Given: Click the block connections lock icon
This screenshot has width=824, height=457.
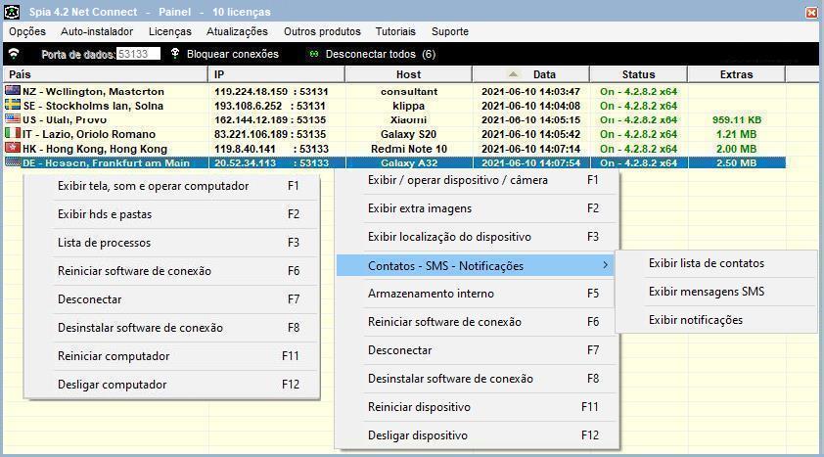Looking at the screenshot, I should tap(175, 53).
